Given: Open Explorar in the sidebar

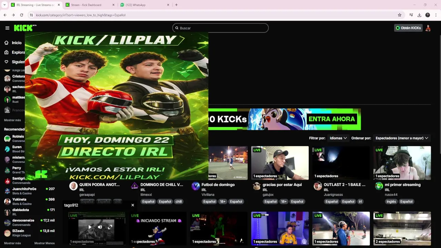Looking at the screenshot, I should [x=14, y=52].
